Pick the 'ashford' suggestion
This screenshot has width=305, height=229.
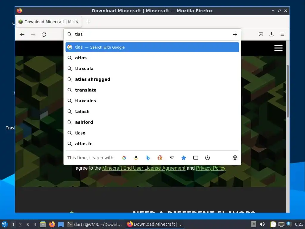coord(152,122)
